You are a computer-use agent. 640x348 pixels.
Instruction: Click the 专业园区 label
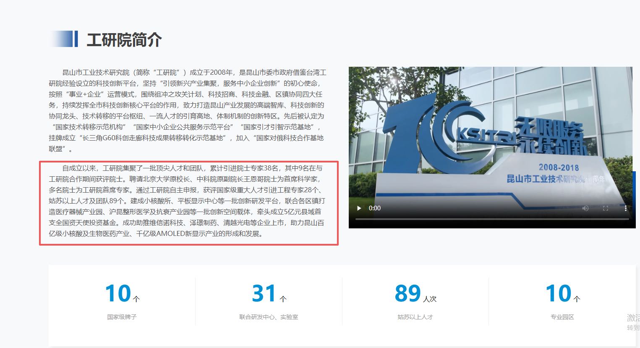(562, 317)
